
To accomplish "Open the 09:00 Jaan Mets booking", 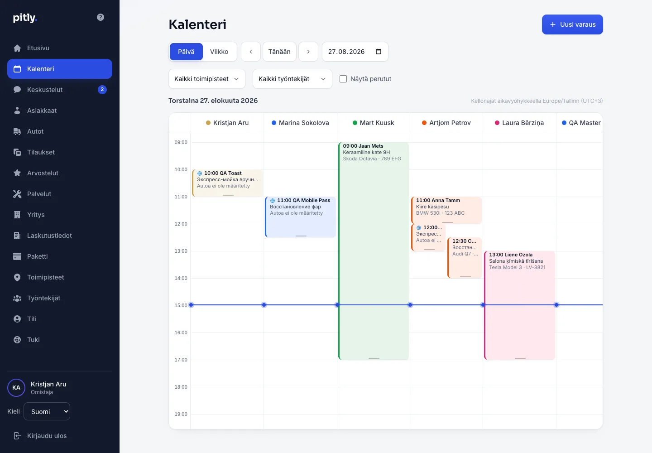I will pos(374,251).
